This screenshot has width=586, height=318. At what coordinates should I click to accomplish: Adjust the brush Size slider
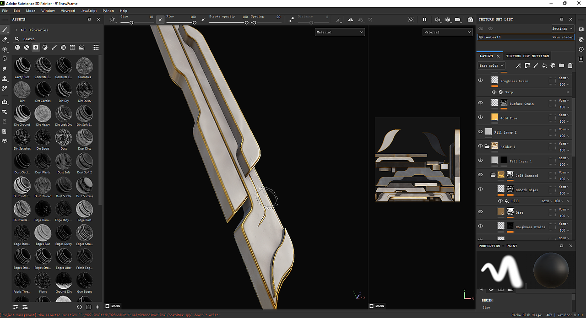[x=136, y=22]
